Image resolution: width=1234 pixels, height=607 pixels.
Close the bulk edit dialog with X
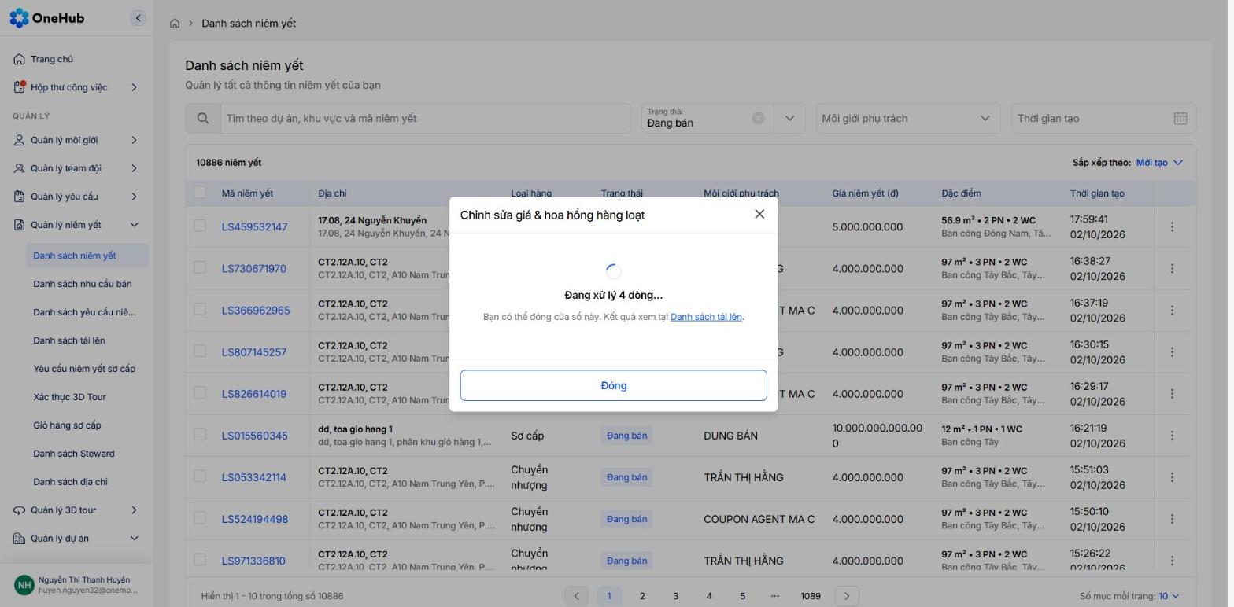(x=759, y=214)
